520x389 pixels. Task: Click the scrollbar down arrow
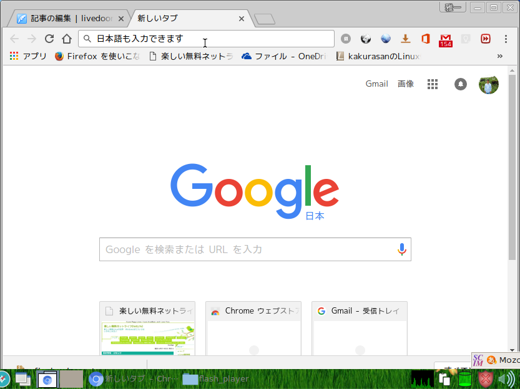[x=512, y=350]
